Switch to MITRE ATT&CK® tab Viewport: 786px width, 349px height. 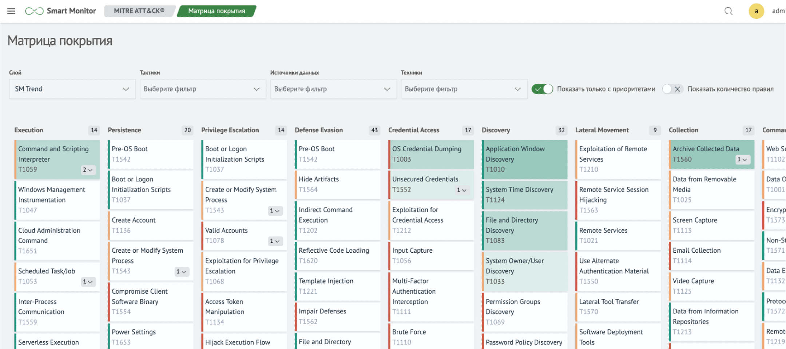(x=139, y=11)
